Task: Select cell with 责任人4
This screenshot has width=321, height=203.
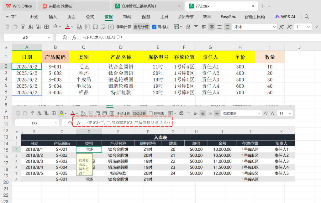Action: tap(210, 86)
